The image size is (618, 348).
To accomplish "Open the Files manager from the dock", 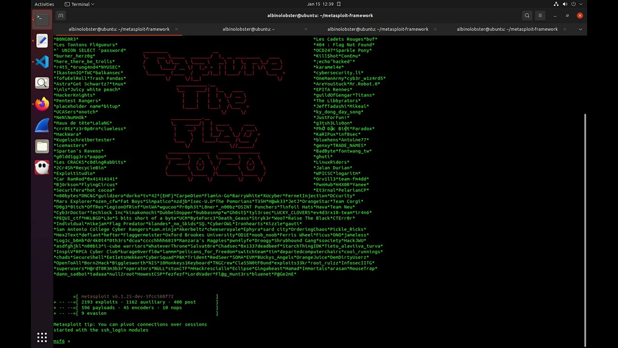I will pyautogui.click(x=42, y=146).
